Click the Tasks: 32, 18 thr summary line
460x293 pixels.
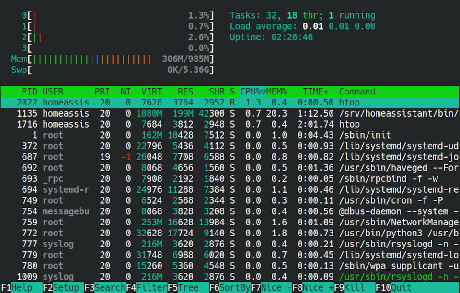pos(302,15)
